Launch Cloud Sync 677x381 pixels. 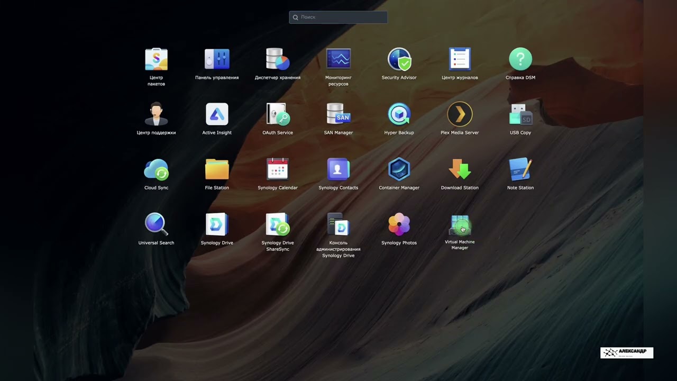point(156,169)
